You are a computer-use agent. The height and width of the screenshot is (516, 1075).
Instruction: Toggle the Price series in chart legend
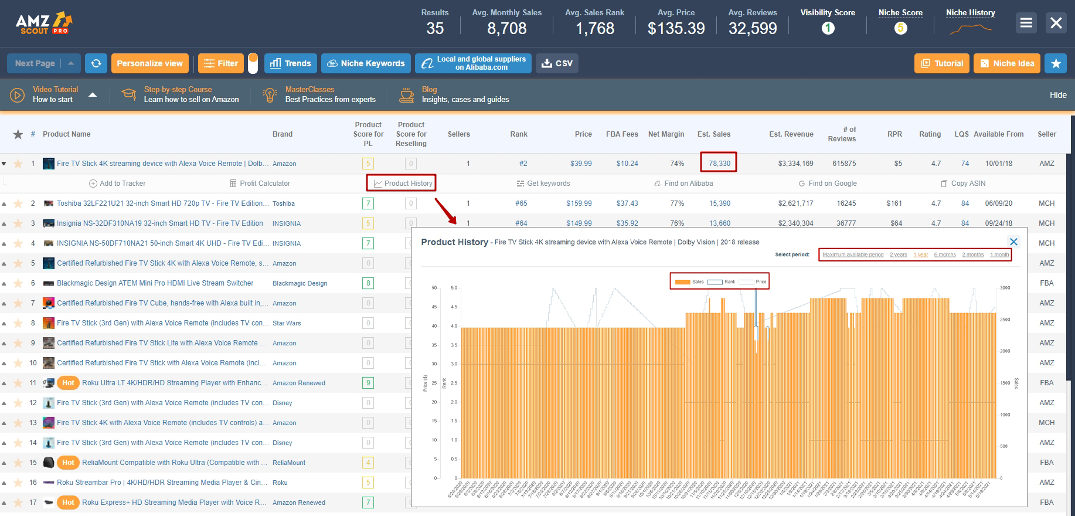tap(753, 282)
